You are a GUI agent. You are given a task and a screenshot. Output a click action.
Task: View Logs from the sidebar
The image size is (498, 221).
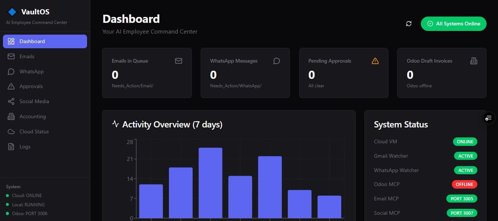point(25,147)
